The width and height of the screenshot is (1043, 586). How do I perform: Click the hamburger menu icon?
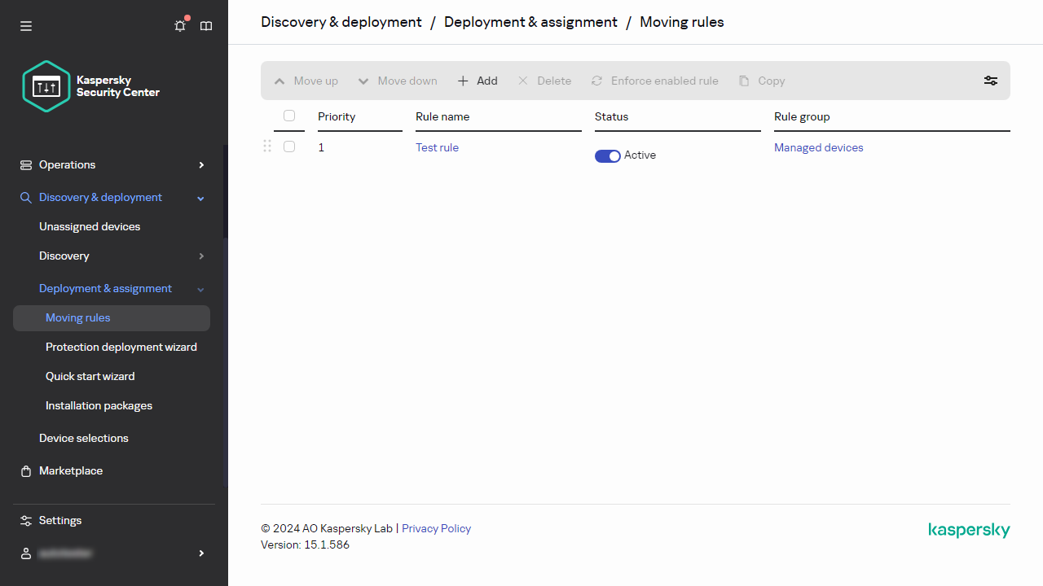point(26,26)
